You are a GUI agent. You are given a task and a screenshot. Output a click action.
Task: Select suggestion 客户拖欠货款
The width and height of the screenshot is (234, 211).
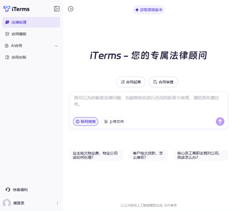point(149,155)
